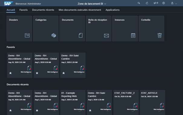Toggle the star on the recent Demo - RH Suivi Carrière card
This screenshot has width=183, height=115.
click(x=90, y=110)
